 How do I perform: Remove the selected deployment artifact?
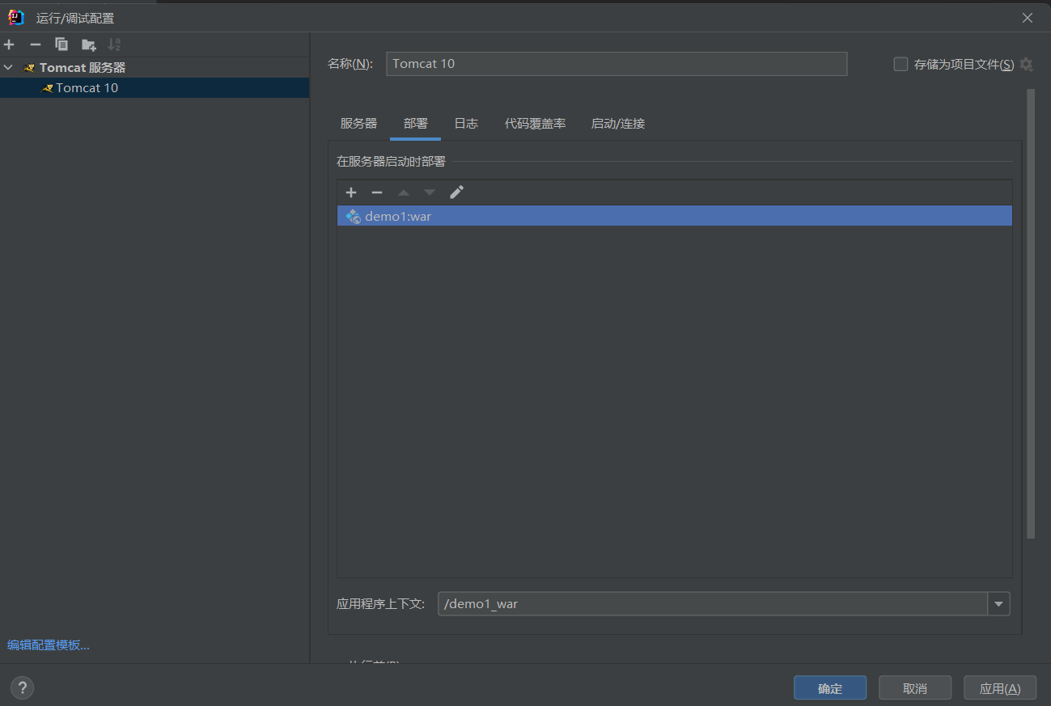point(376,192)
